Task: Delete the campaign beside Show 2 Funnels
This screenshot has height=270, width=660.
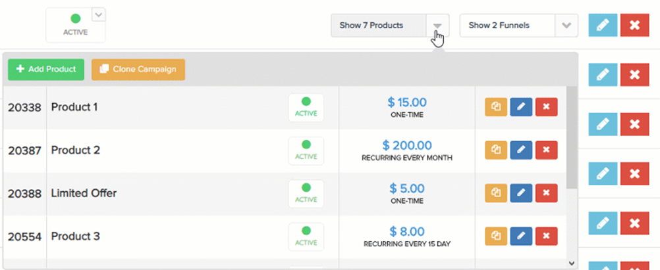Action: click(x=635, y=25)
